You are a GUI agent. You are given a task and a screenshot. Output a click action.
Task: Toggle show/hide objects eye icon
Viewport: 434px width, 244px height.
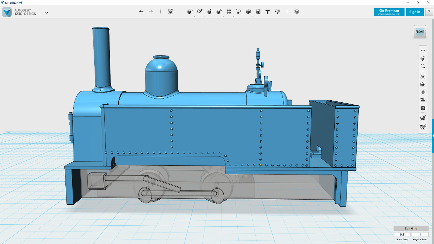coord(423,92)
